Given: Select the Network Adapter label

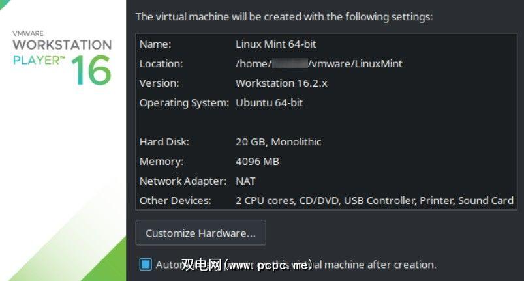Looking at the screenshot, I should (183, 181).
